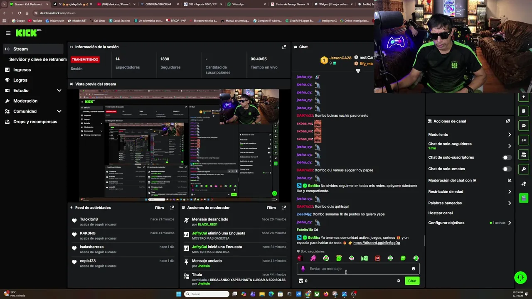The width and height of the screenshot is (532, 299).
Task: Pop out the Acciones de canal panel
Action: pos(508,121)
